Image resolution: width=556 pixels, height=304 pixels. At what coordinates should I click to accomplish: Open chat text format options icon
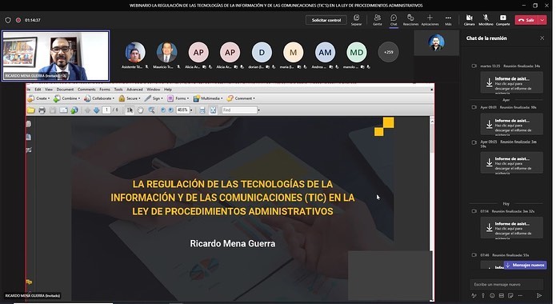474,295
